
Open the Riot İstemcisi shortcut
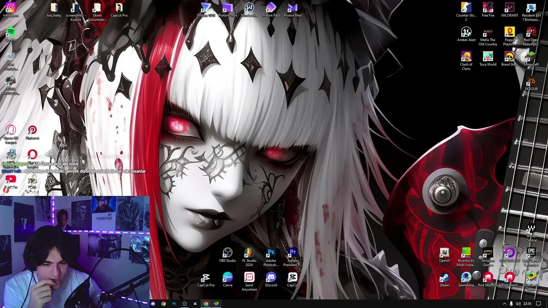(488, 280)
